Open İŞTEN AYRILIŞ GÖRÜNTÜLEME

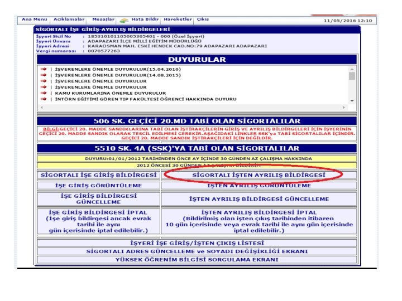pos(259,186)
